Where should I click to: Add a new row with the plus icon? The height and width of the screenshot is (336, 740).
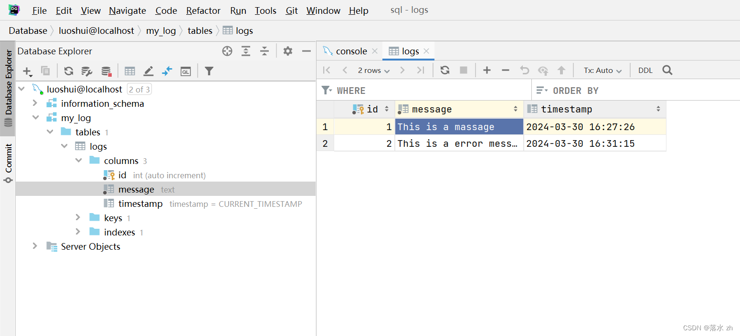tap(486, 70)
